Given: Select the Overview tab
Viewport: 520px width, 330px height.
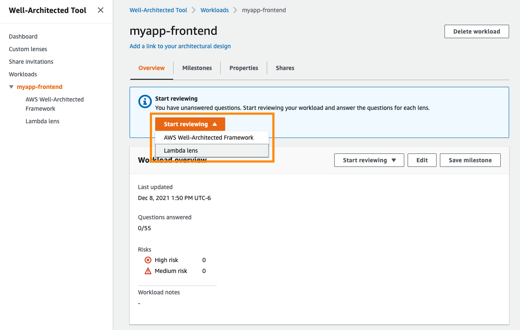Looking at the screenshot, I should pyautogui.click(x=151, y=68).
